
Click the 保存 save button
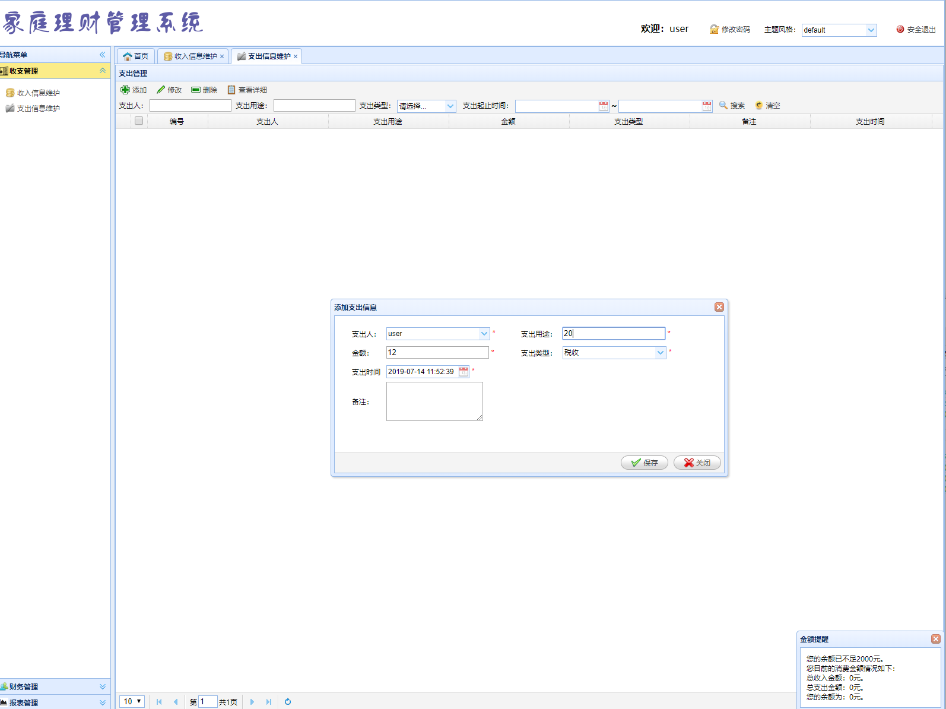point(644,463)
